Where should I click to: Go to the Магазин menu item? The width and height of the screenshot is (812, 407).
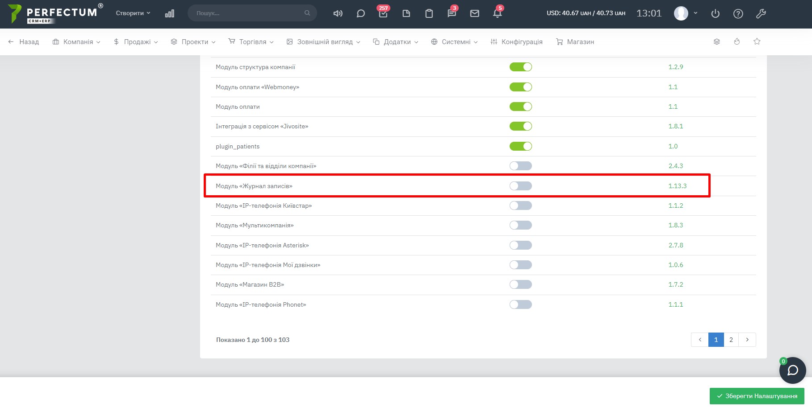click(575, 42)
